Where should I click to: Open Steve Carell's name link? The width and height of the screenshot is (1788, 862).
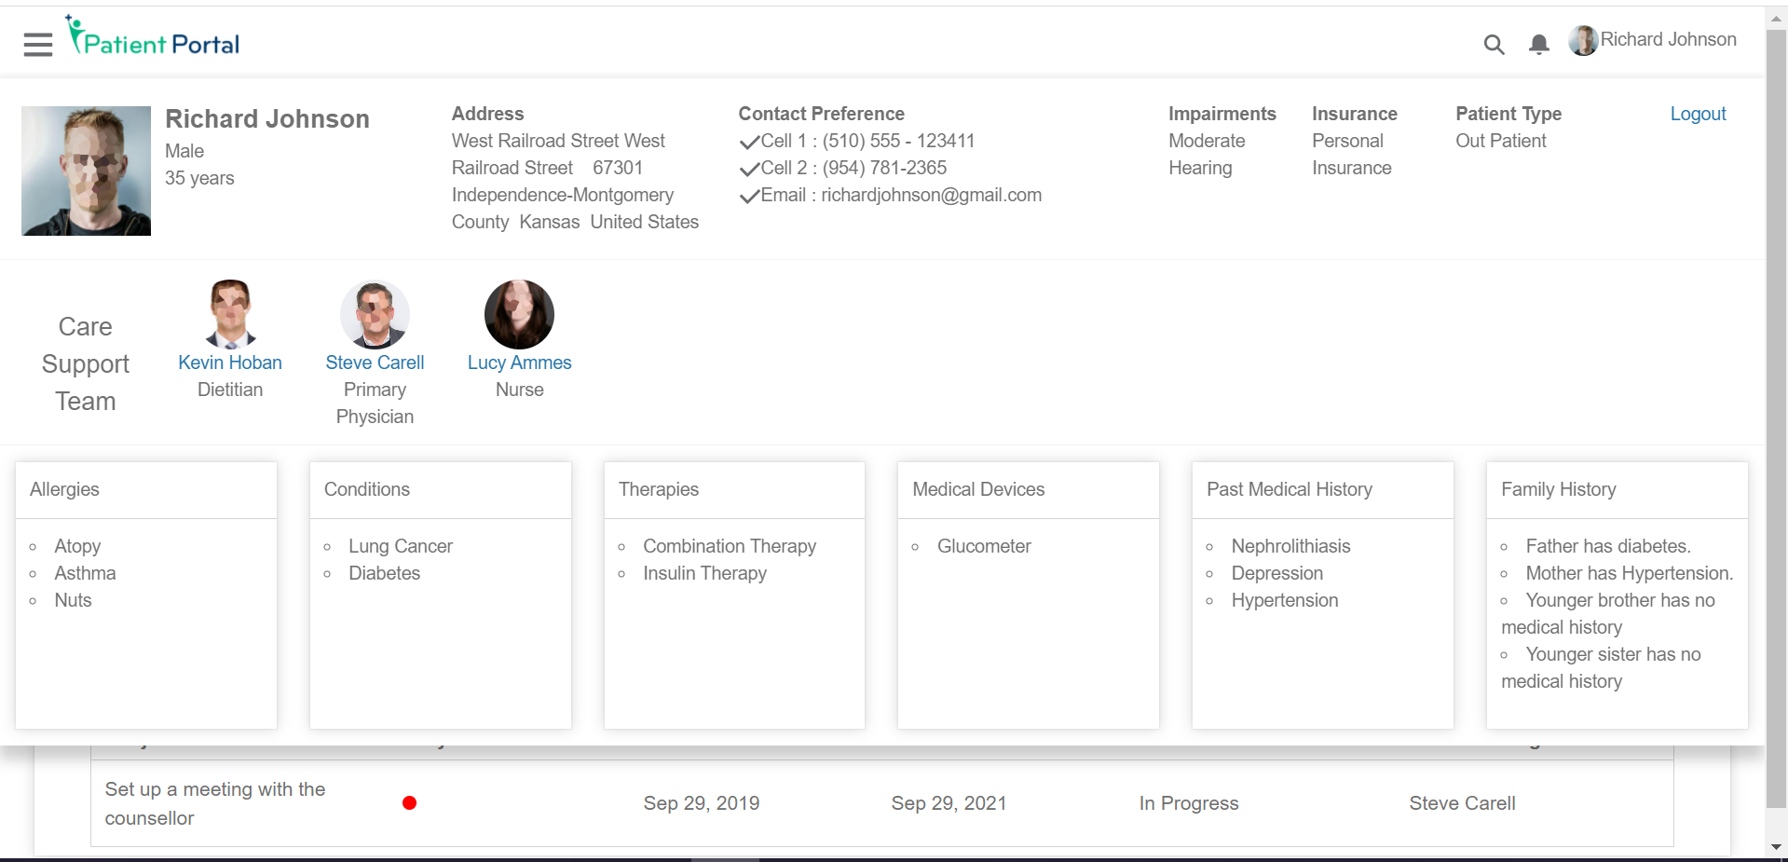[375, 363]
